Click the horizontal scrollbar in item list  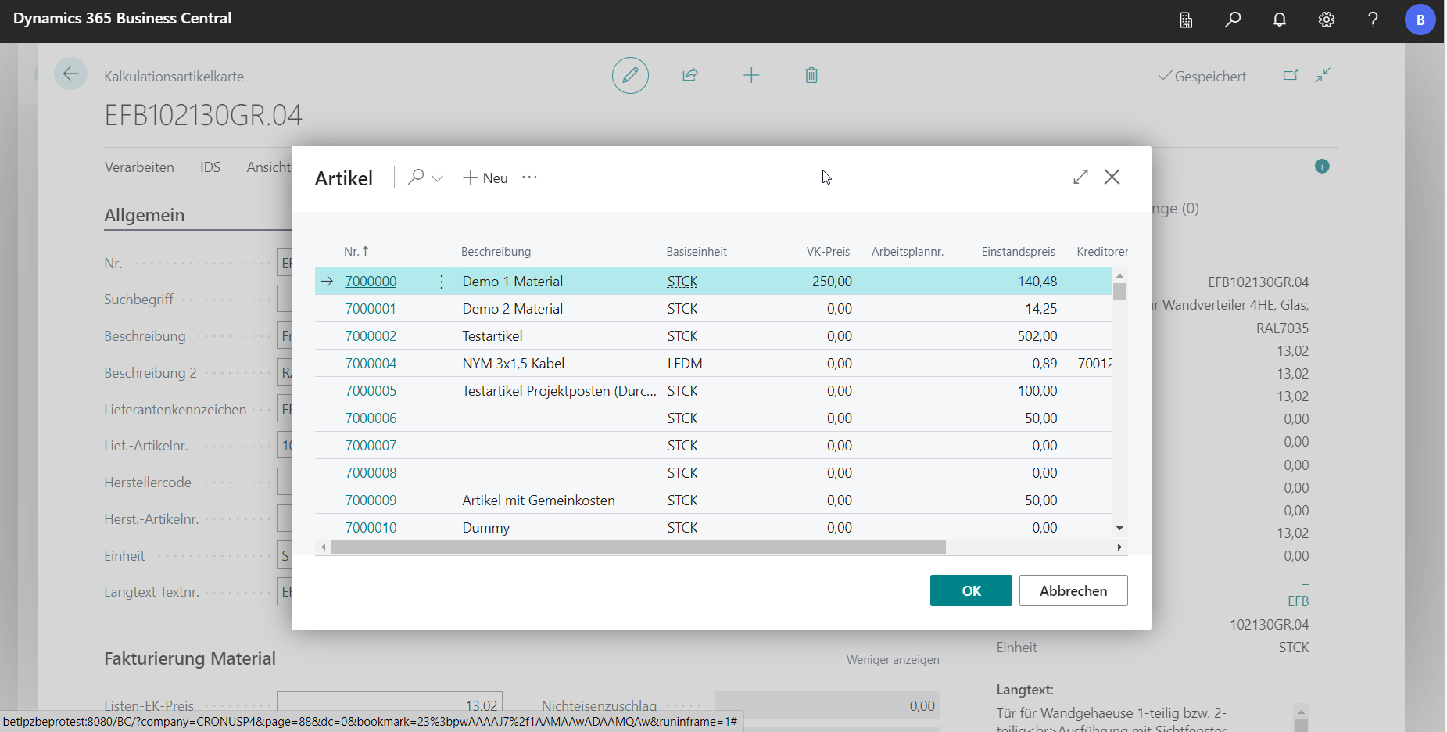[638, 547]
